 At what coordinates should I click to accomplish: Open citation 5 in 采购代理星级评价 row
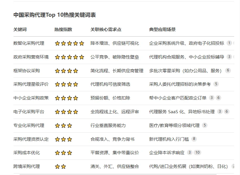(216, 84)
